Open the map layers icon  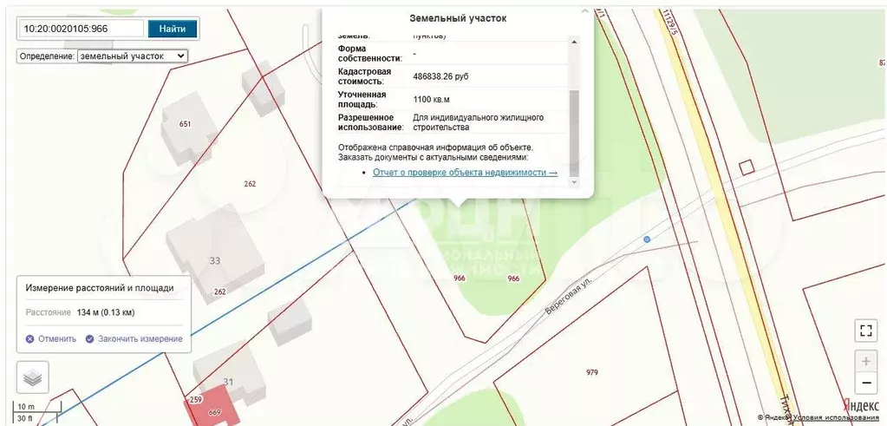coord(33,377)
